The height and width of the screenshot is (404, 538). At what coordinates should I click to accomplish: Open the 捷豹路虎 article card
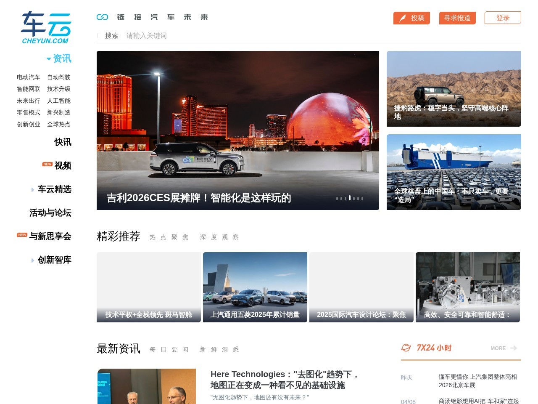point(454,89)
